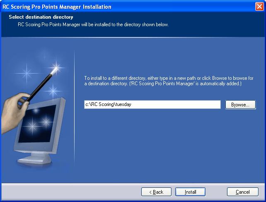
Task: Focus the destination path text field
Action: (x=174, y=105)
